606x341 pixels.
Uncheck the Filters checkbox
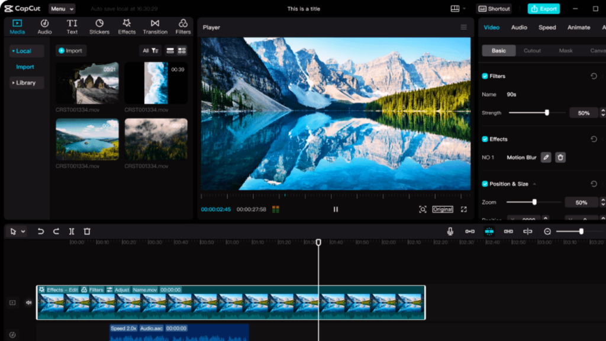pyautogui.click(x=485, y=76)
